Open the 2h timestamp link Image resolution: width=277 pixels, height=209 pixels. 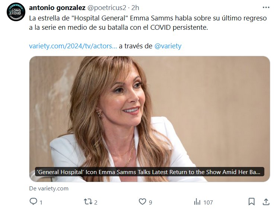(x=136, y=8)
